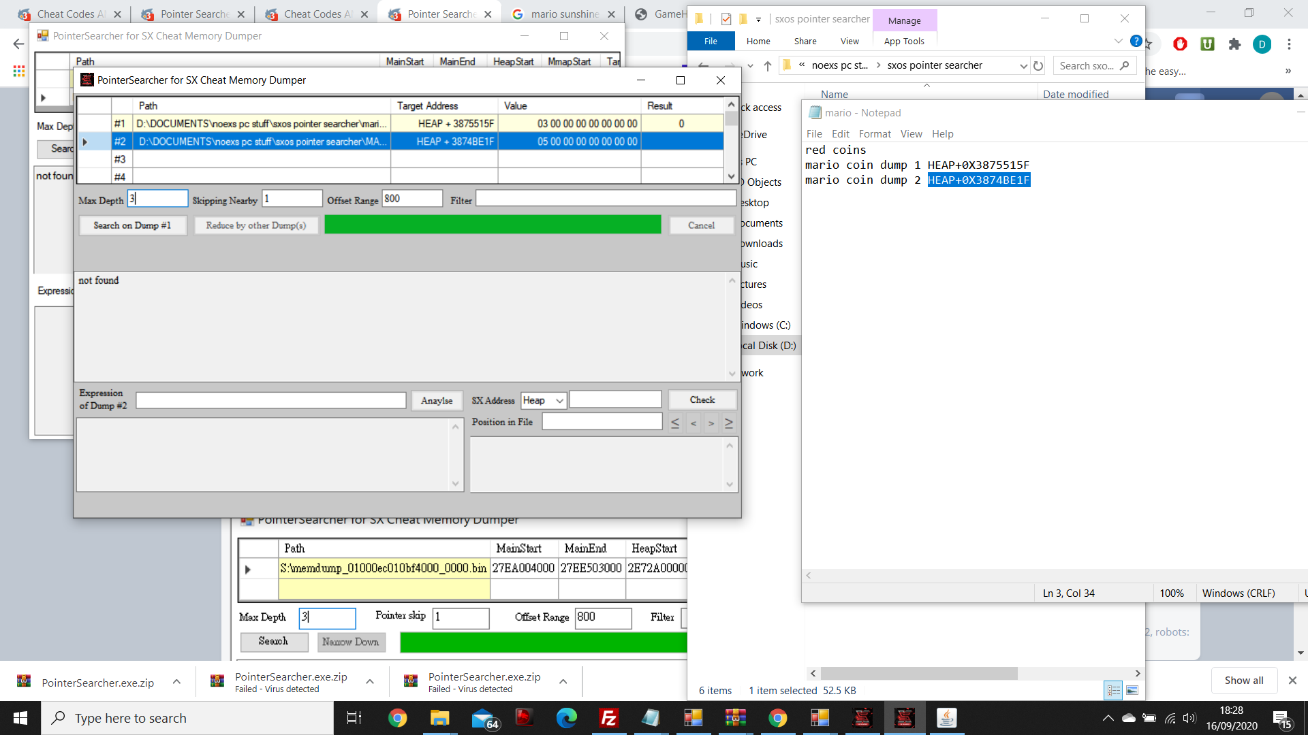Open Microsoft Edge from taskbar

(566, 718)
